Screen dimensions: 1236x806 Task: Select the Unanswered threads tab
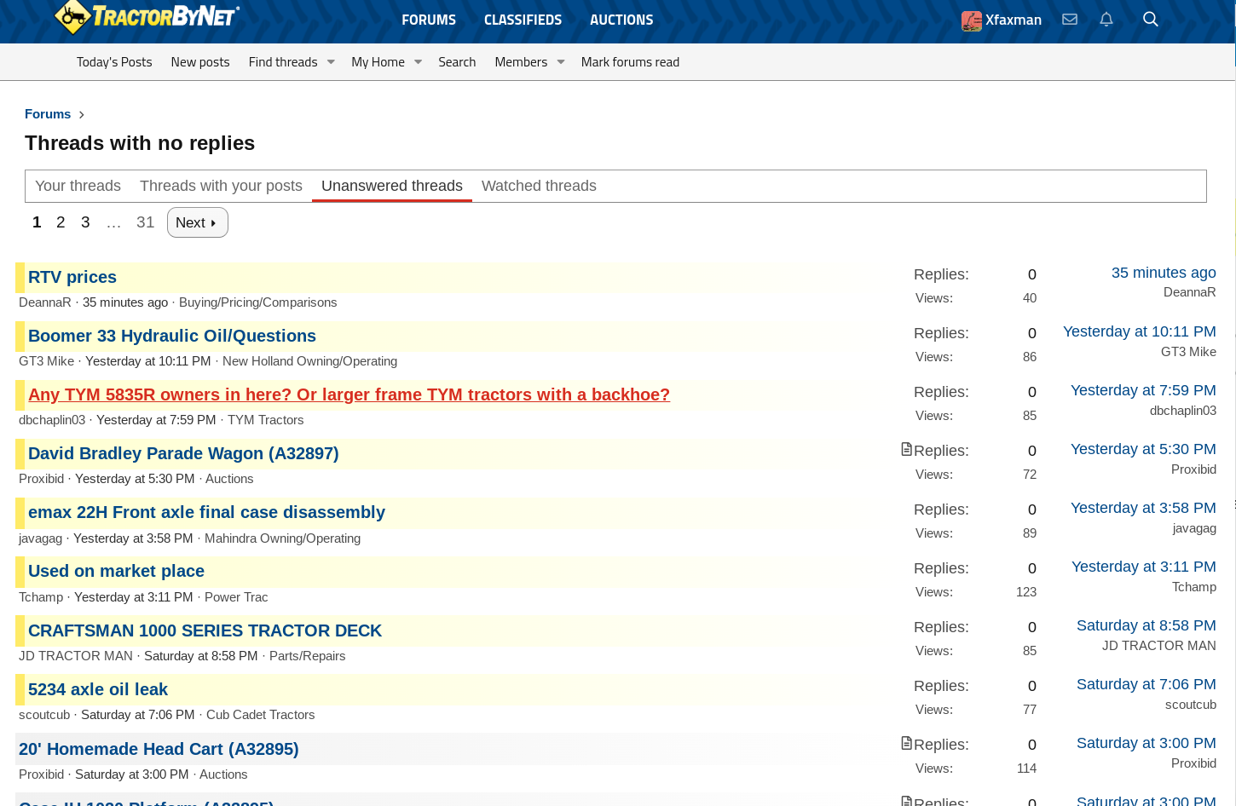pos(392,186)
